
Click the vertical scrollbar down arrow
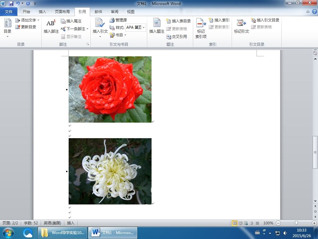tap(315, 201)
